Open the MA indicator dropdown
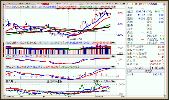This screenshot has height=100, width=169. pyautogui.click(x=8, y=7)
